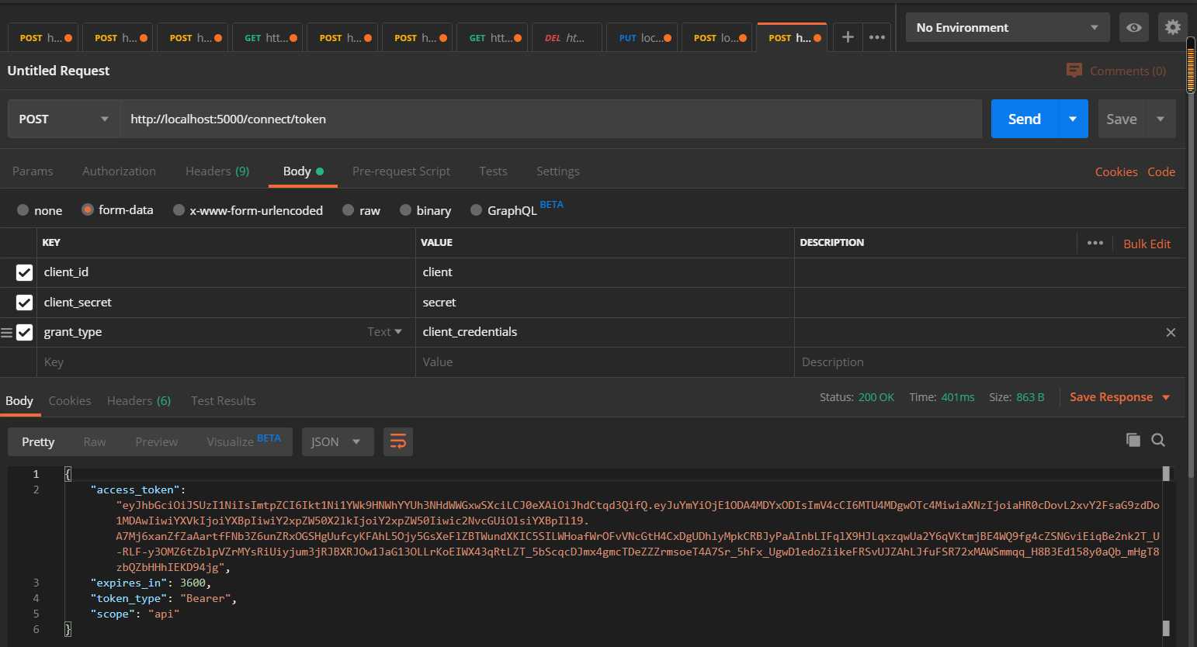The height and width of the screenshot is (647, 1197).
Task: Open search in response magnifier icon
Action: point(1158,440)
